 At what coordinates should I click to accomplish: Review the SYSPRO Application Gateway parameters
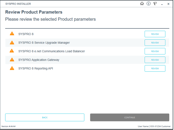click(x=155, y=60)
